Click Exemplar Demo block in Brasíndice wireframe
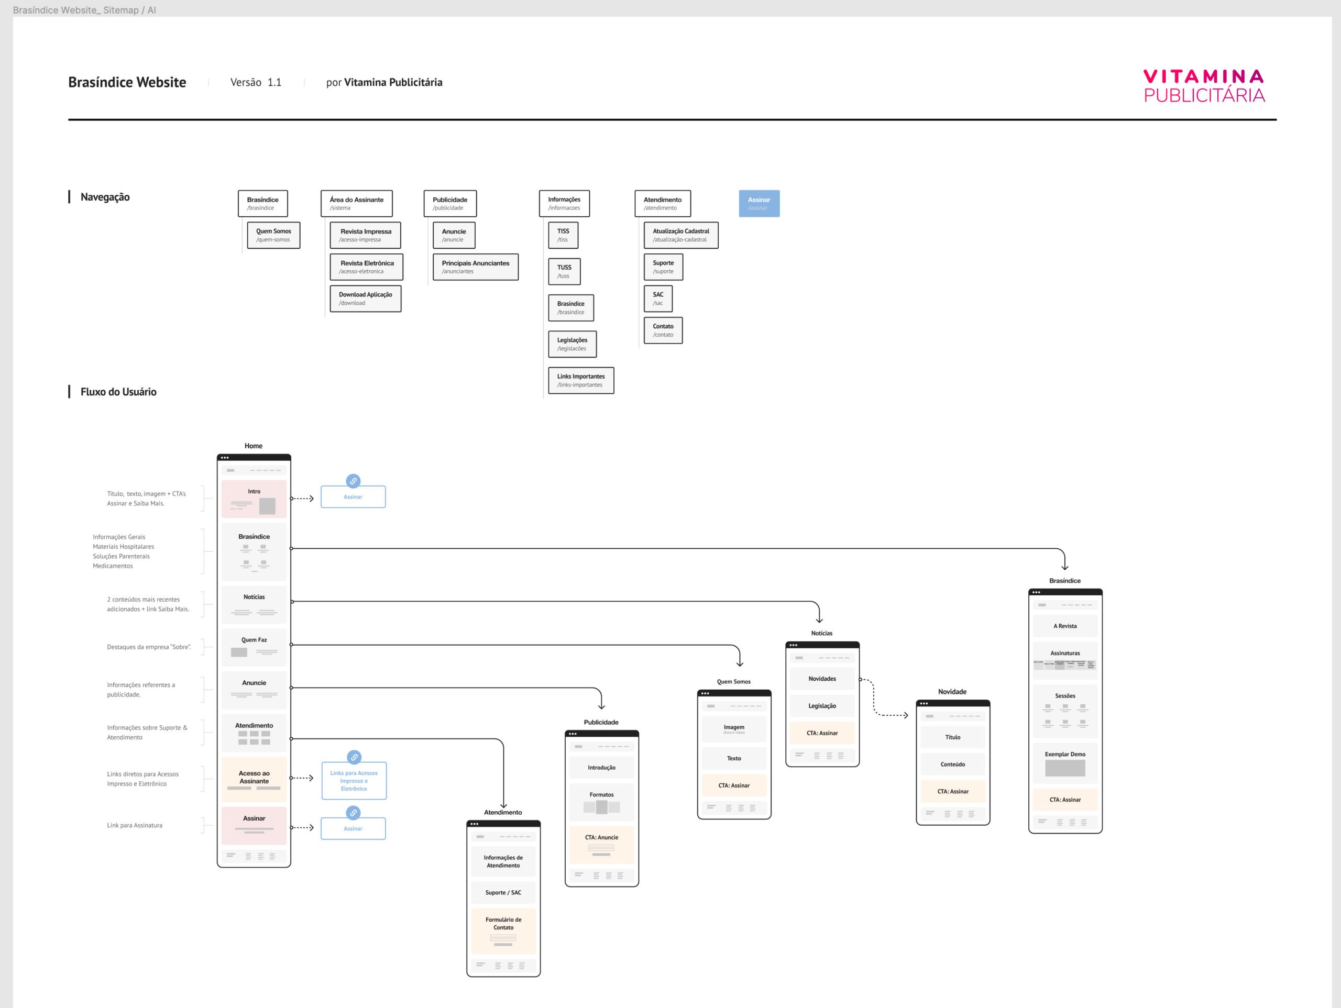 click(x=1065, y=763)
